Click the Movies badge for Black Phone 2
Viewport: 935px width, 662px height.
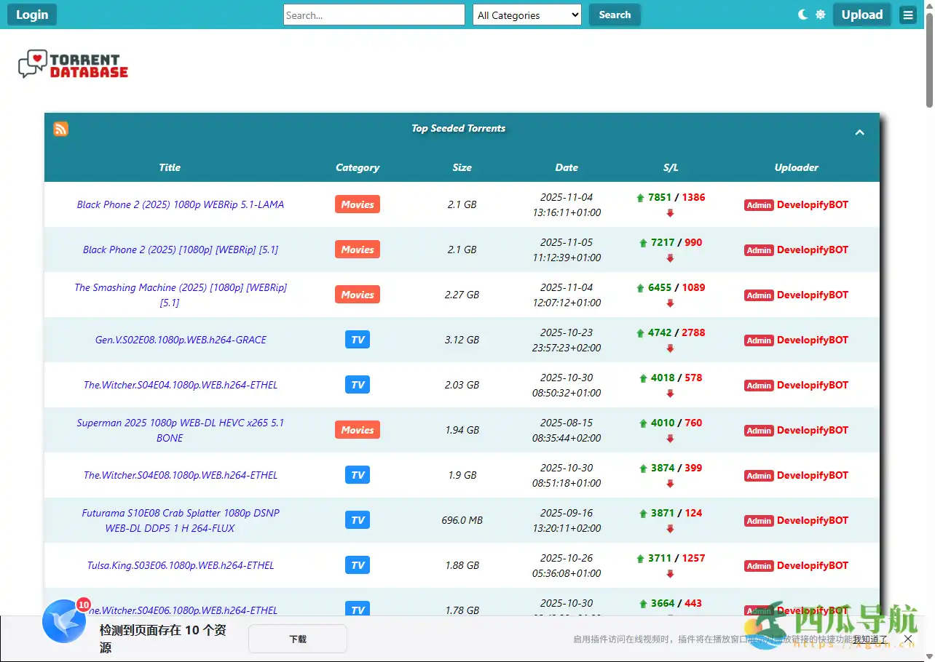point(357,204)
